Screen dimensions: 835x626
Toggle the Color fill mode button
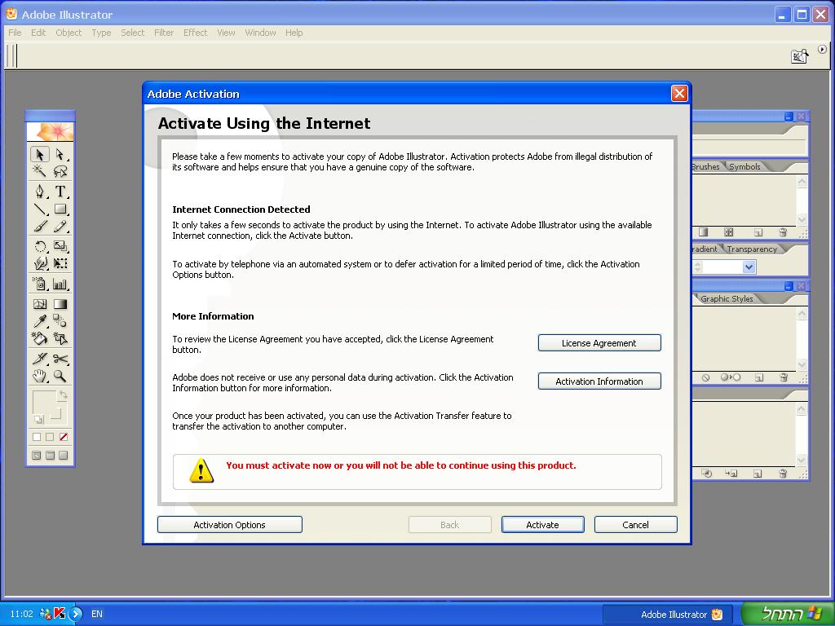tap(37, 437)
